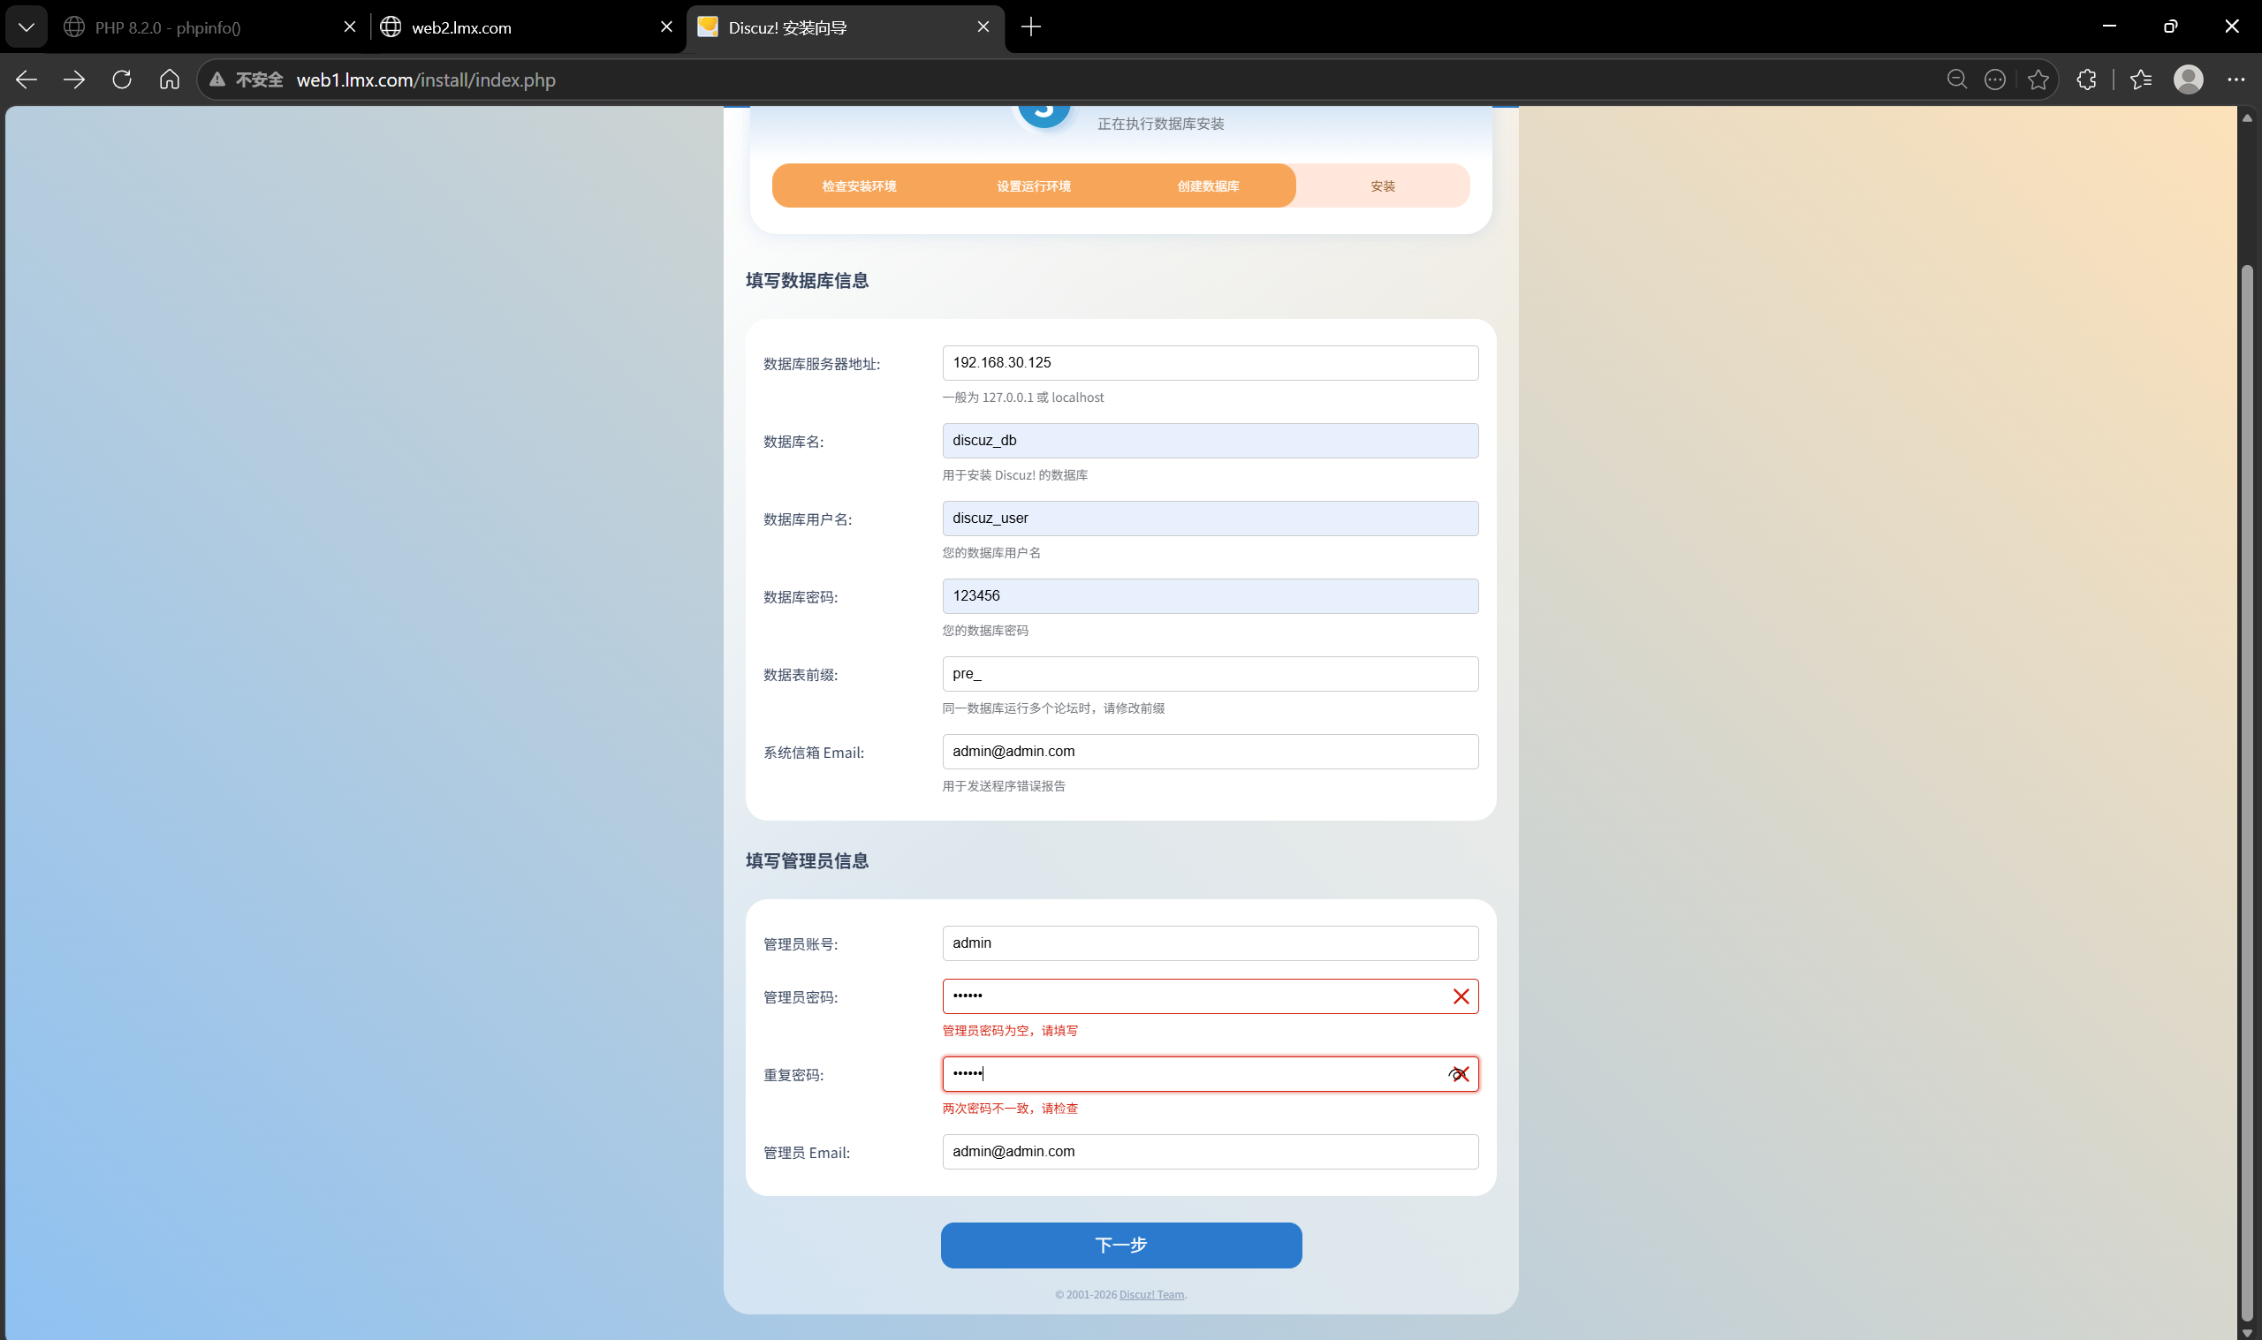Click the 填写管理员信息 heading

pos(808,860)
